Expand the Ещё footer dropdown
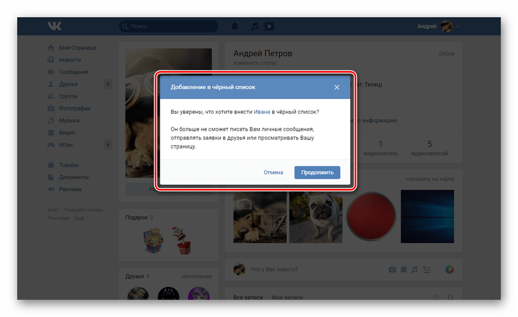The image size is (518, 317). pyautogui.click(x=82, y=218)
